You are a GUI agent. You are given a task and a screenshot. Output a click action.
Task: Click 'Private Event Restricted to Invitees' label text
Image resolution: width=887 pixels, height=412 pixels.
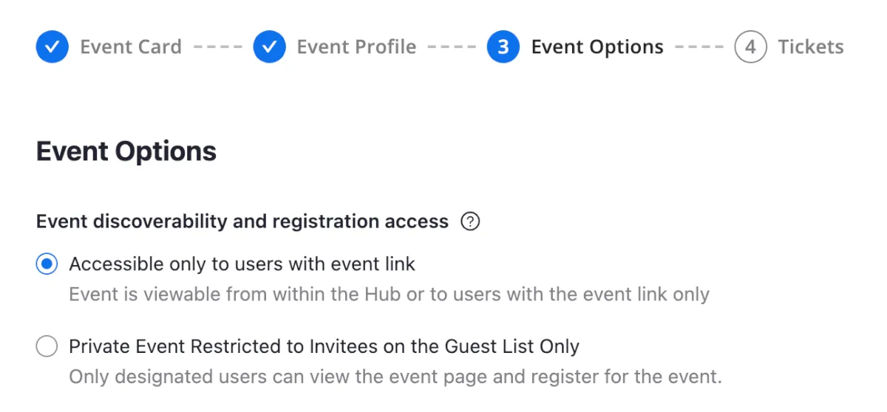click(x=324, y=346)
